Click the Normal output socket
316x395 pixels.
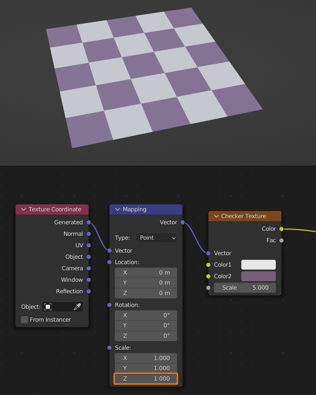pyautogui.click(x=88, y=234)
